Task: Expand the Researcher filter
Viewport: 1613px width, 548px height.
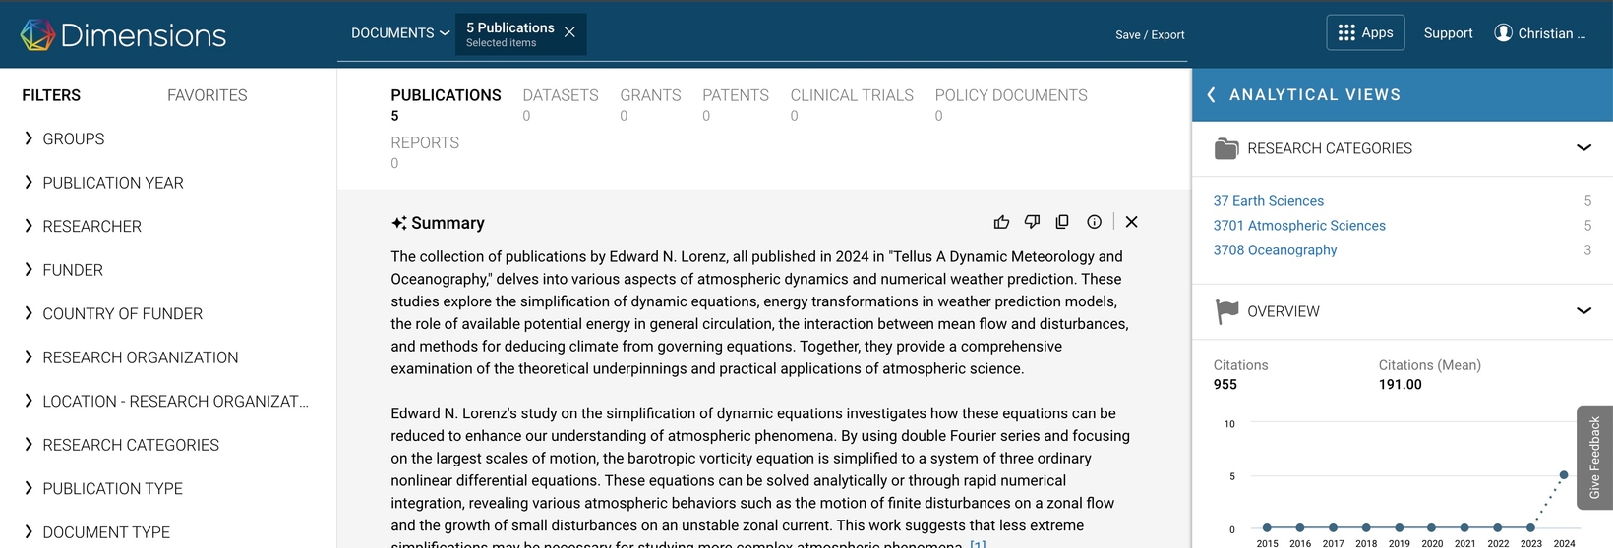Action: click(x=92, y=226)
